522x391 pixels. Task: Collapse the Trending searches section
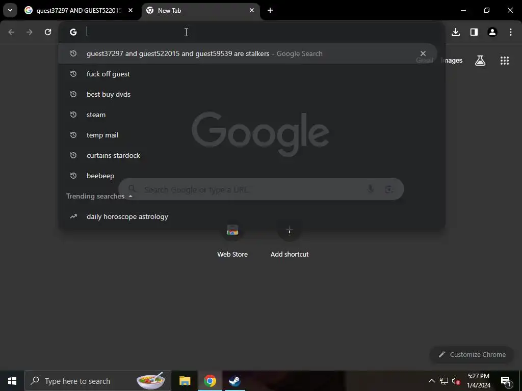point(130,196)
